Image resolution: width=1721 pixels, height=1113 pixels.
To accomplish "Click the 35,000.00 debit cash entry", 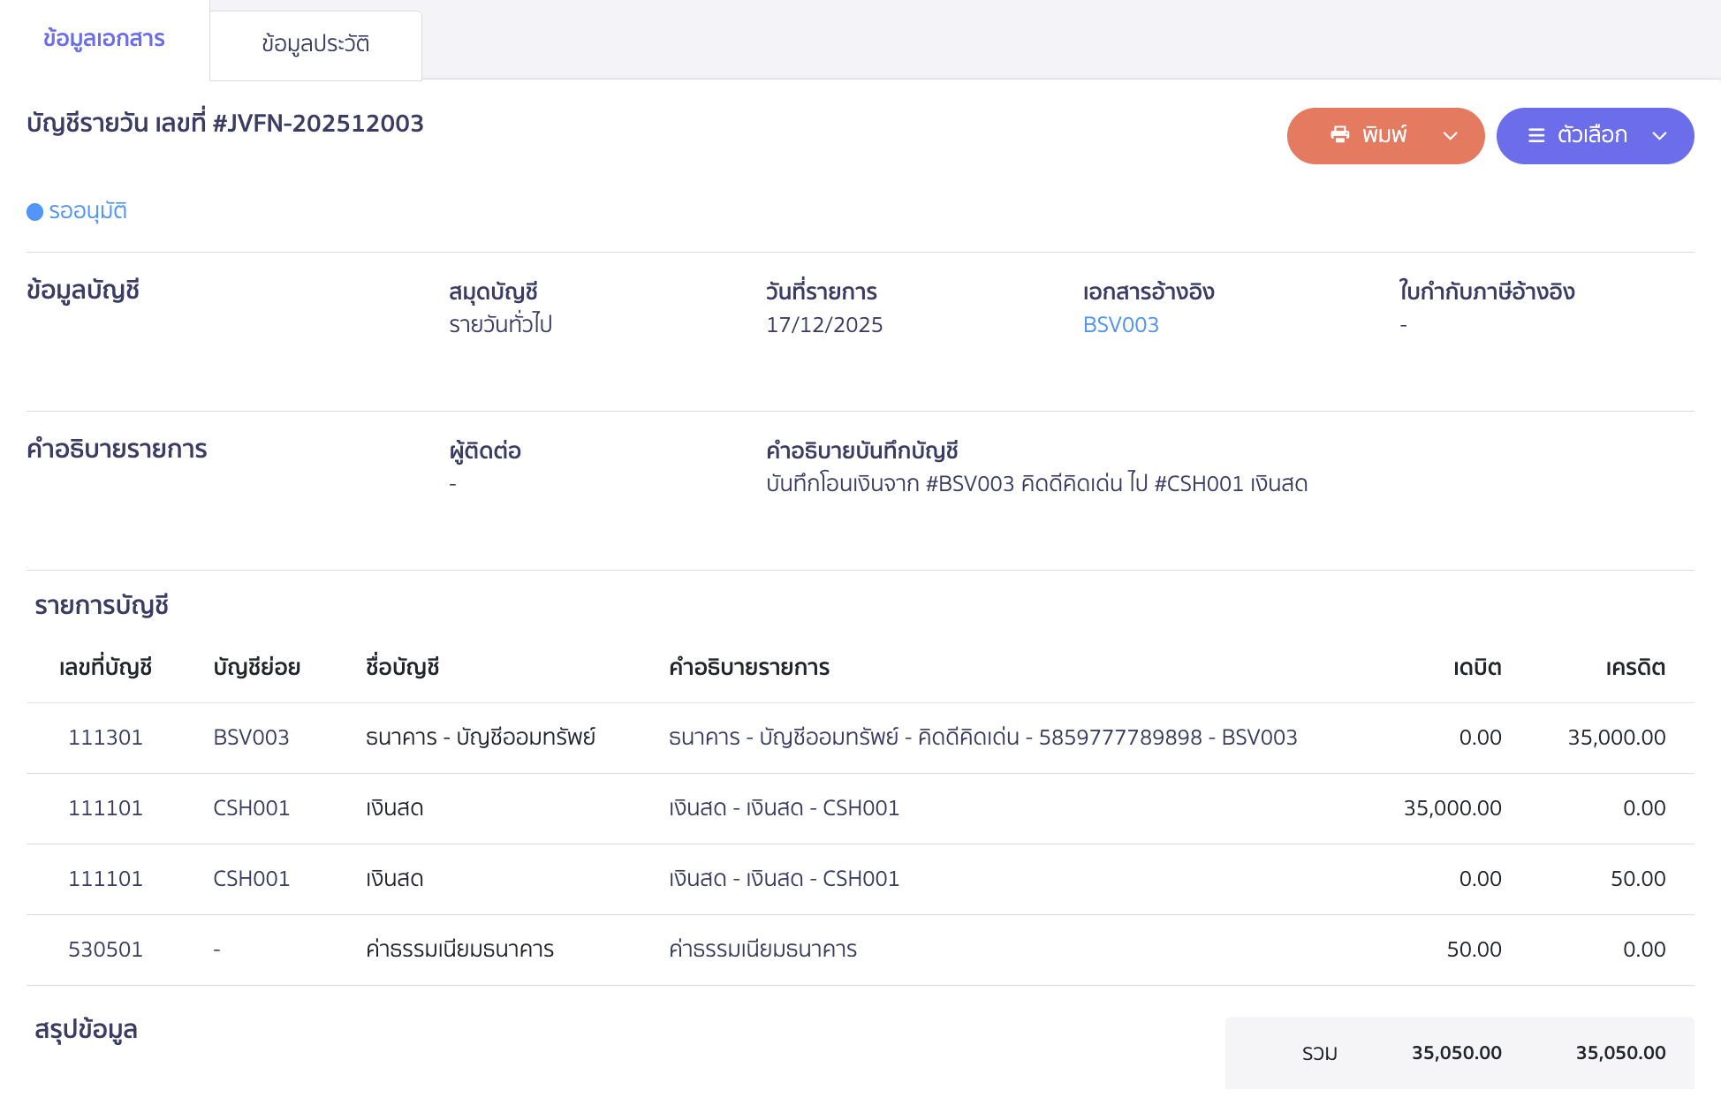I will pyautogui.click(x=1452, y=808).
